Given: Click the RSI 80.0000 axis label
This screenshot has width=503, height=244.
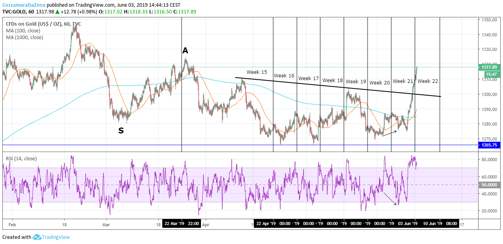Looking at the screenshot, I should coord(489,160).
